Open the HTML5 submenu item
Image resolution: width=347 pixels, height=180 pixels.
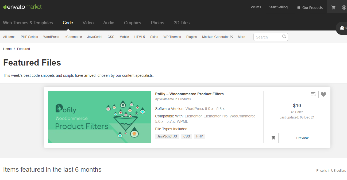point(140,37)
